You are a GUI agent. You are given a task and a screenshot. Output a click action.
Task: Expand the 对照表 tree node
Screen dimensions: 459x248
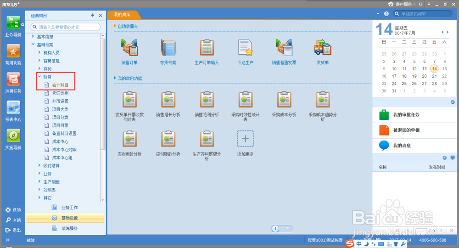click(x=39, y=190)
